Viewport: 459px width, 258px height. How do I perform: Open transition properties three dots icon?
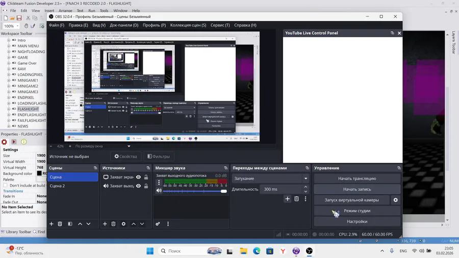[x=305, y=199]
